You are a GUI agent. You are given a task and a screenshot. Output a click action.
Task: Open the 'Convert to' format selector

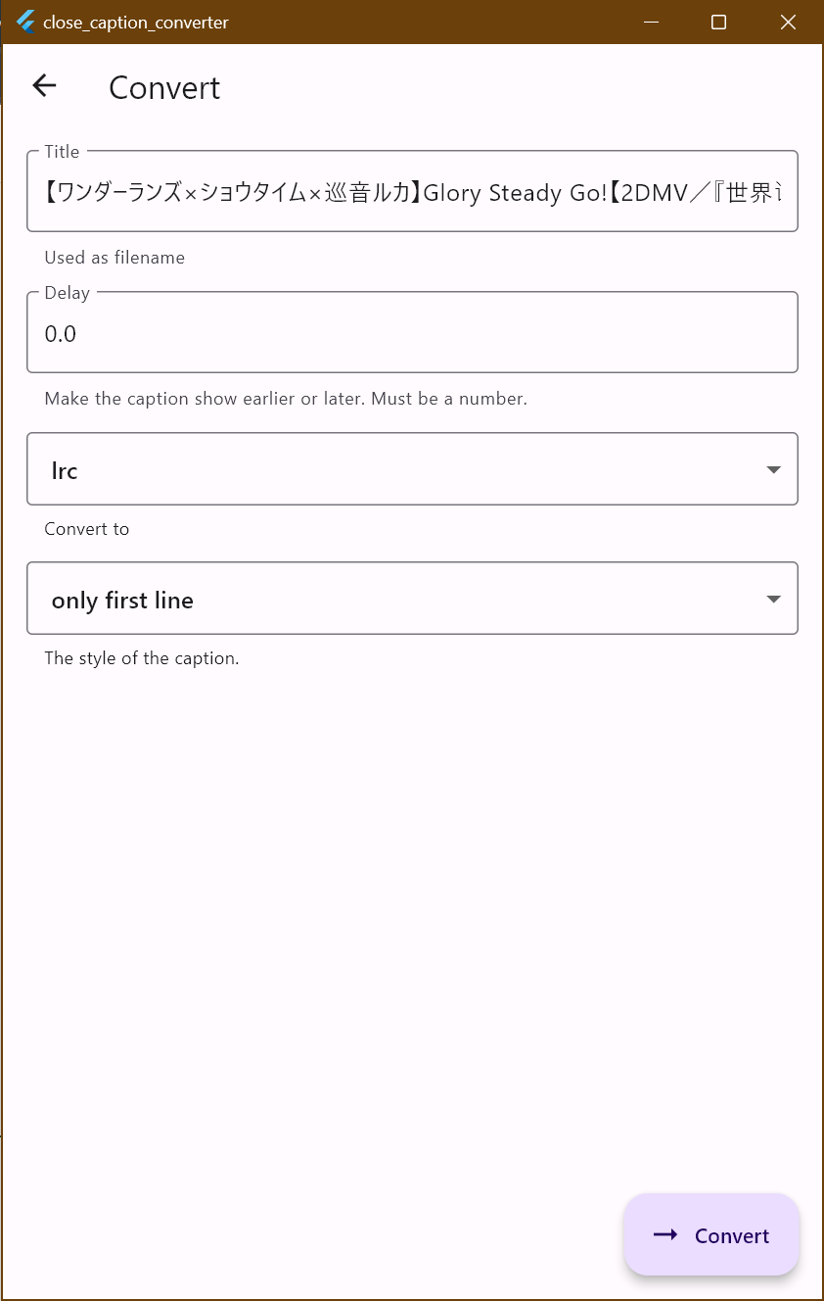click(411, 468)
